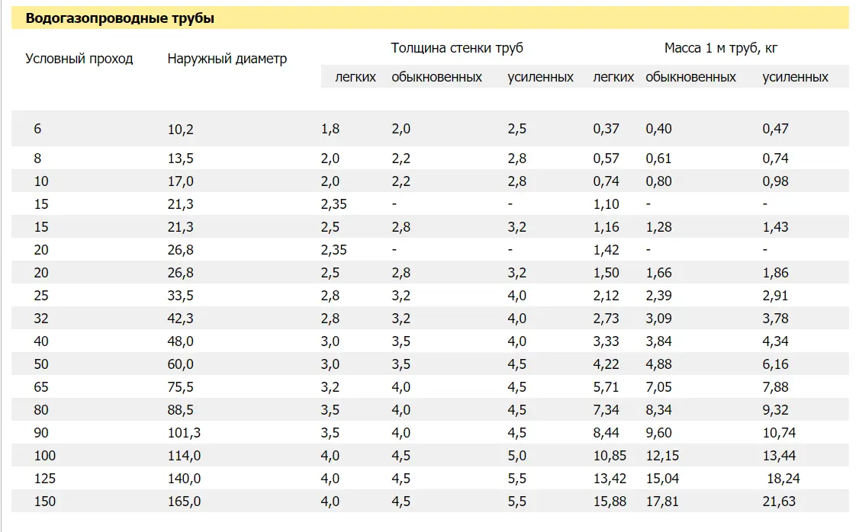Screen dimensions: 859x532
Task: Click the mass value 7,05
Action: click(659, 387)
